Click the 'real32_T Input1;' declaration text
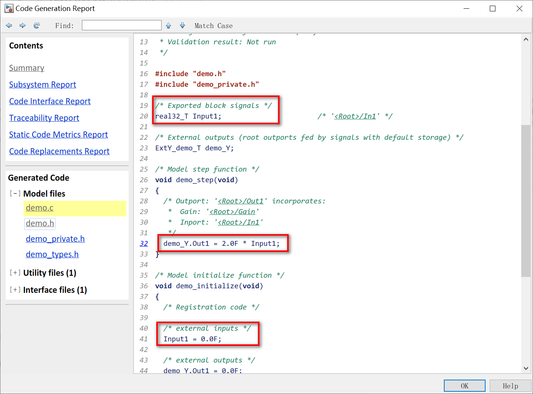This screenshot has height=394, width=533. [188, 116]
